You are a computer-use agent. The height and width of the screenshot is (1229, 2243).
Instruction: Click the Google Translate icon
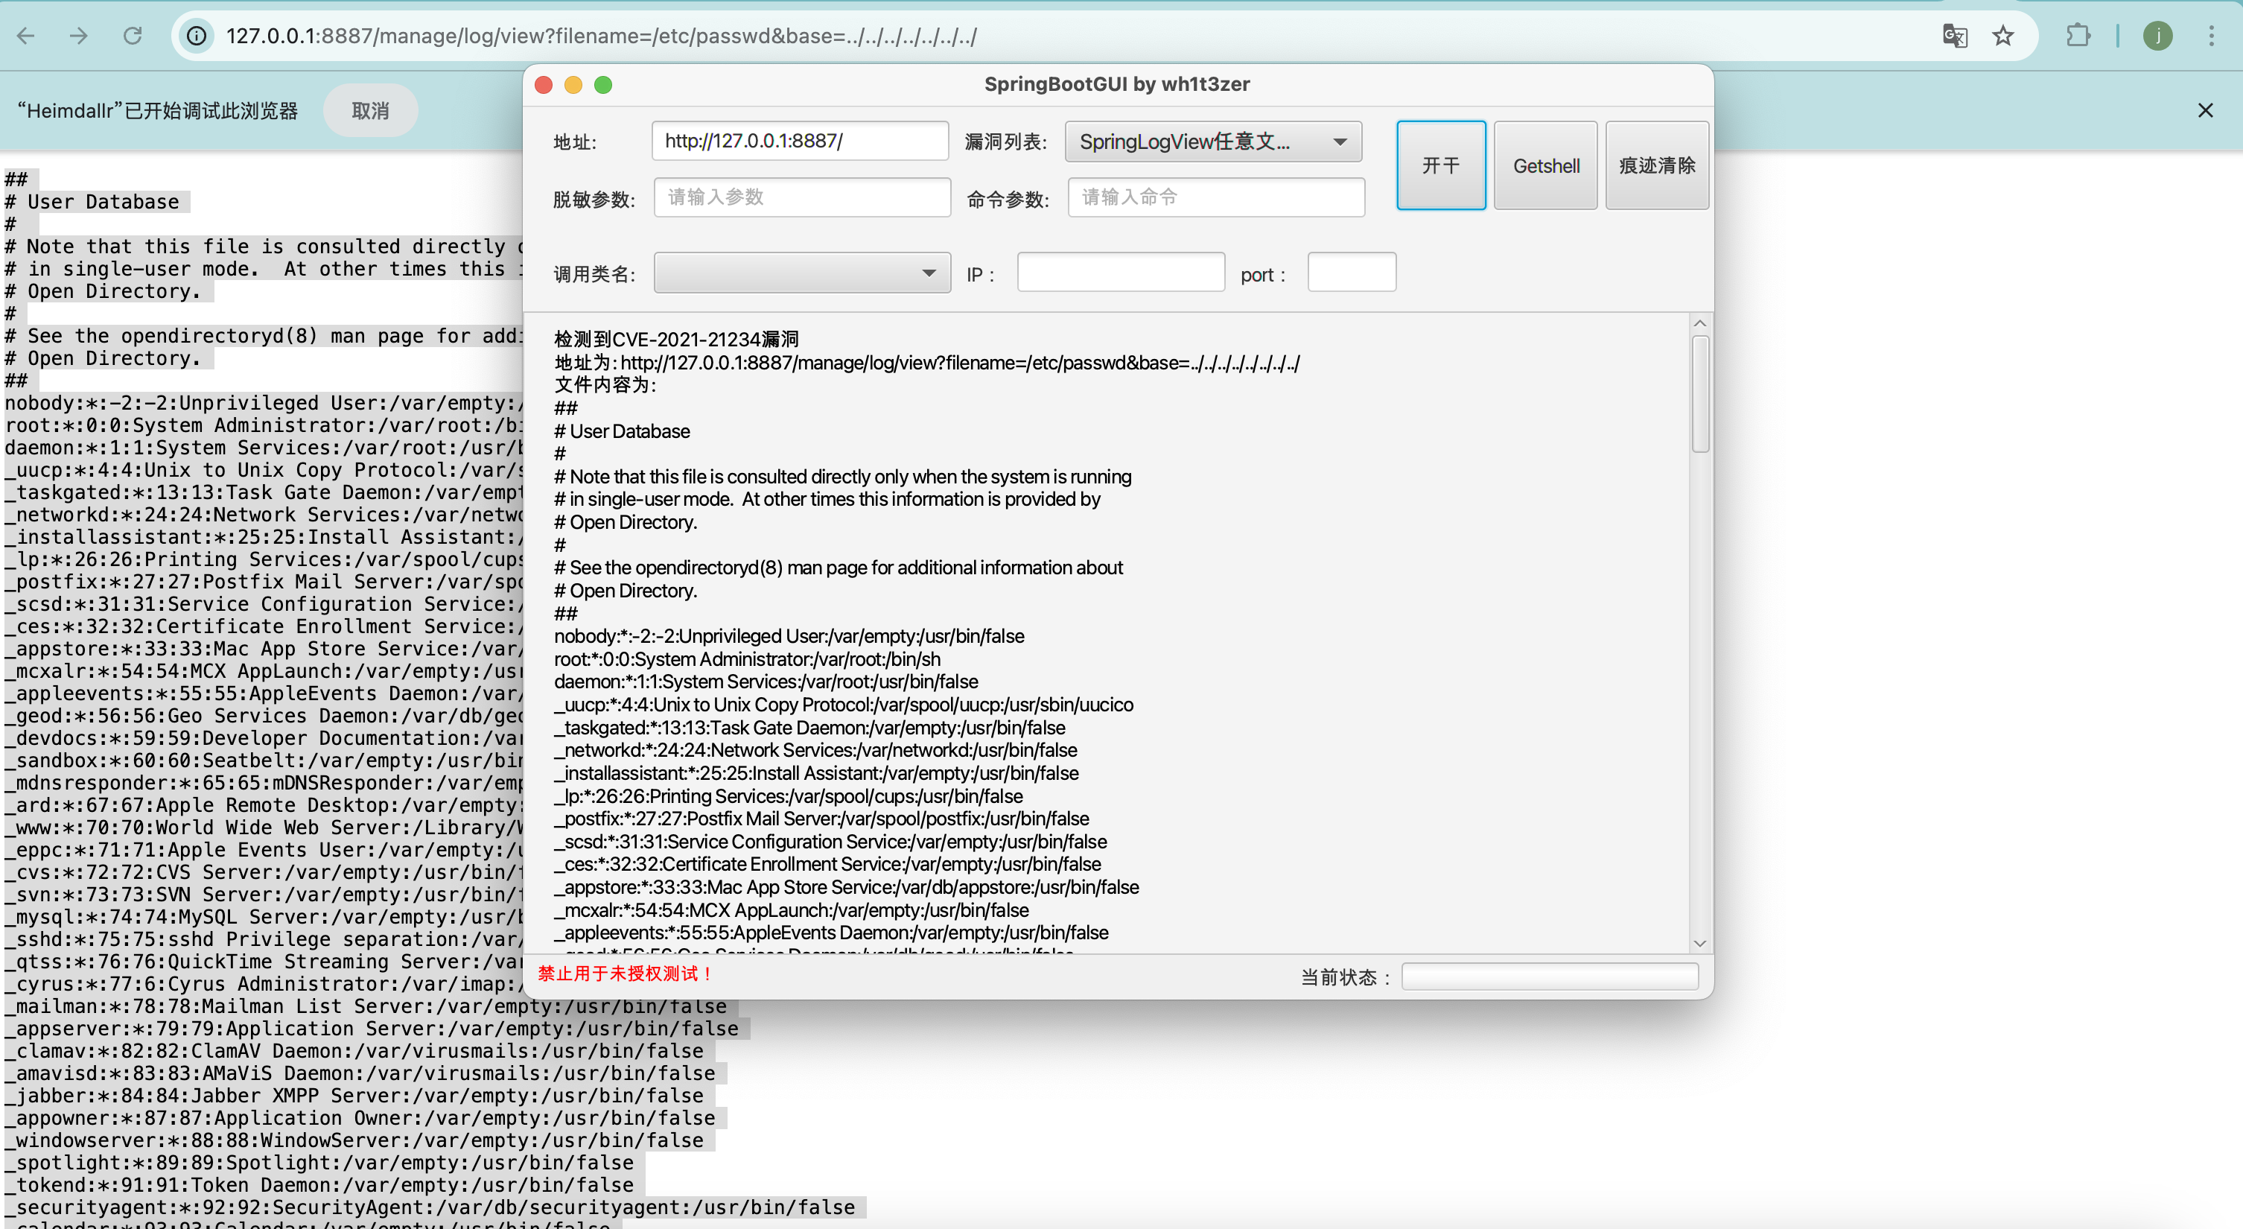[x=1954, y=36]
